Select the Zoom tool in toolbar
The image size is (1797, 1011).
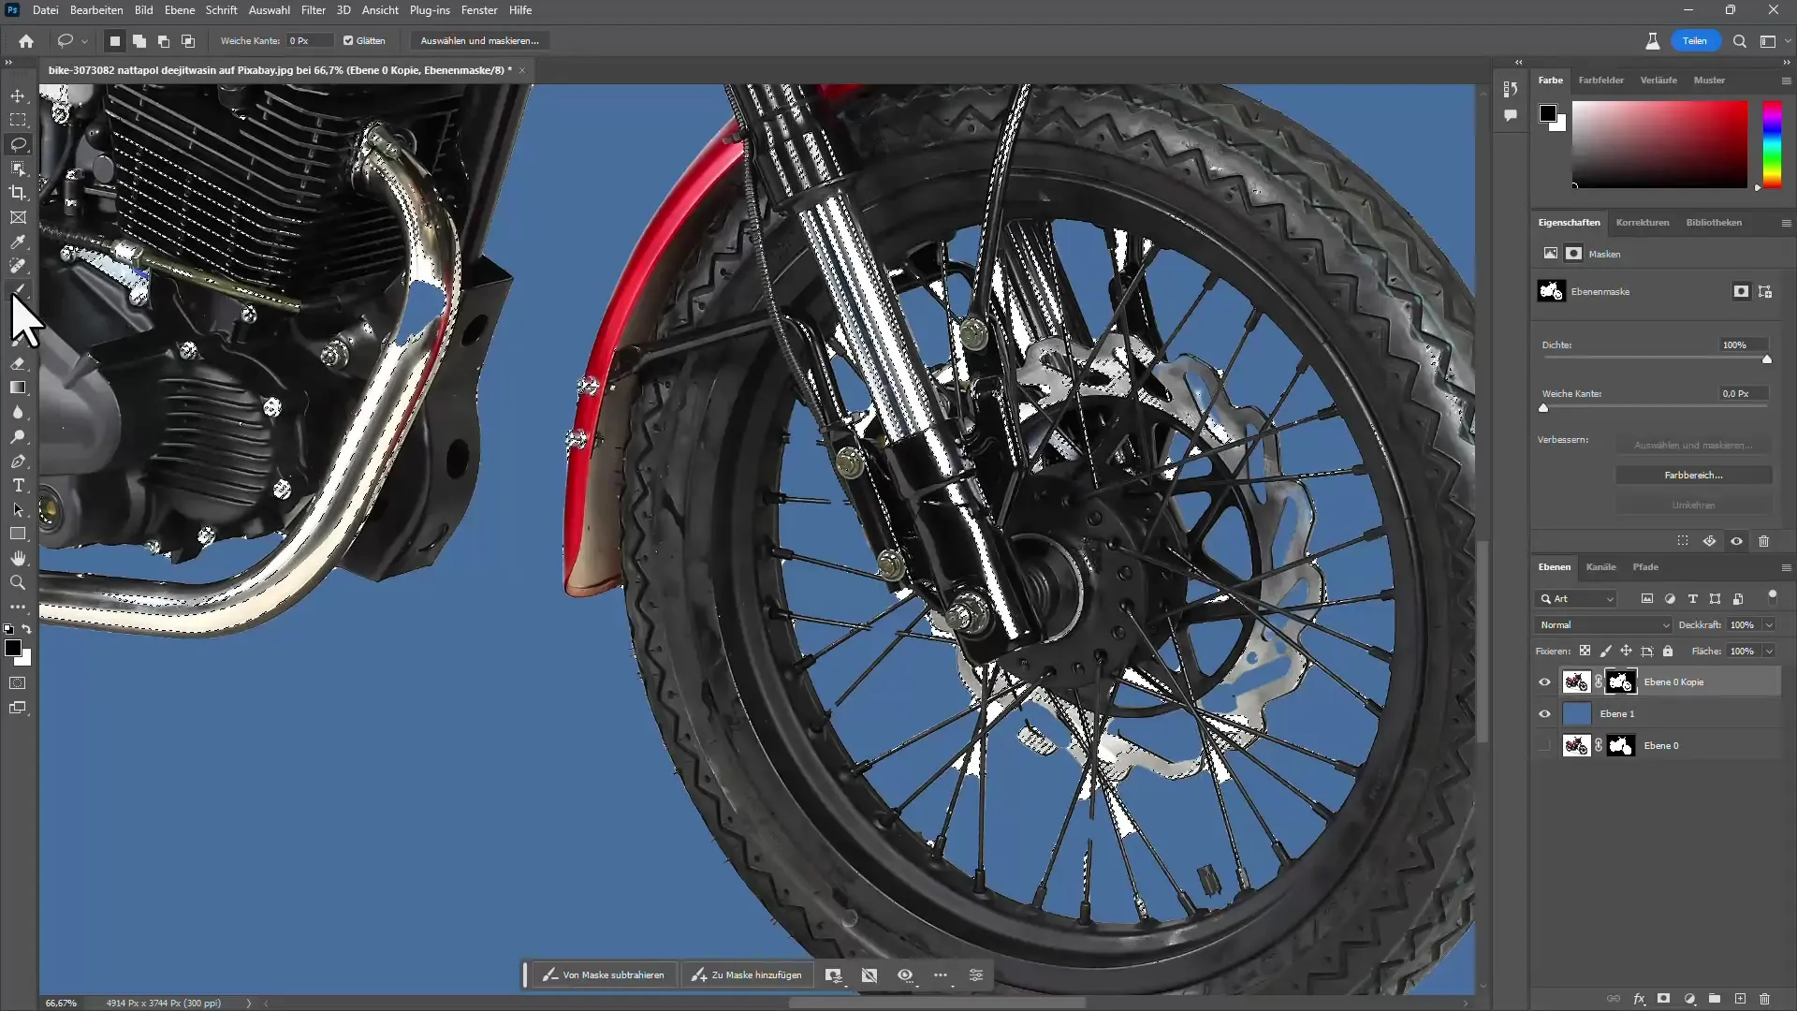pos(19,581)
